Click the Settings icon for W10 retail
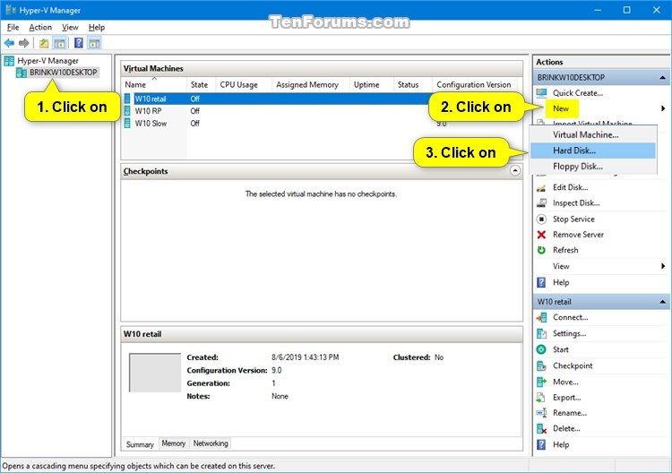 pyautogui.click(x=542, y=333)
